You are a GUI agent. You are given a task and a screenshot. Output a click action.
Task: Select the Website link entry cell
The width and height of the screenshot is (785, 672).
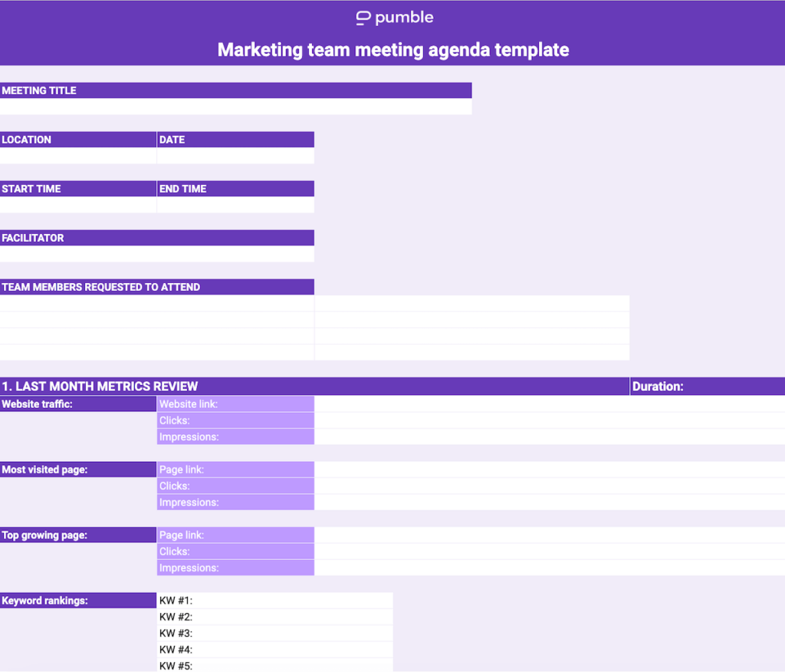pos(235,403)
